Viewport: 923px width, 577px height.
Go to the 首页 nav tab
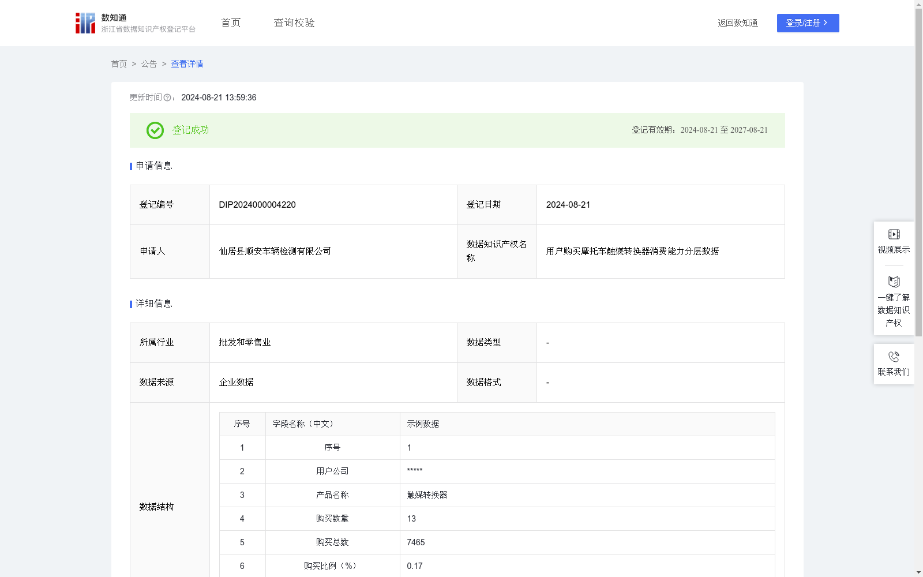(x=231, y=23)
